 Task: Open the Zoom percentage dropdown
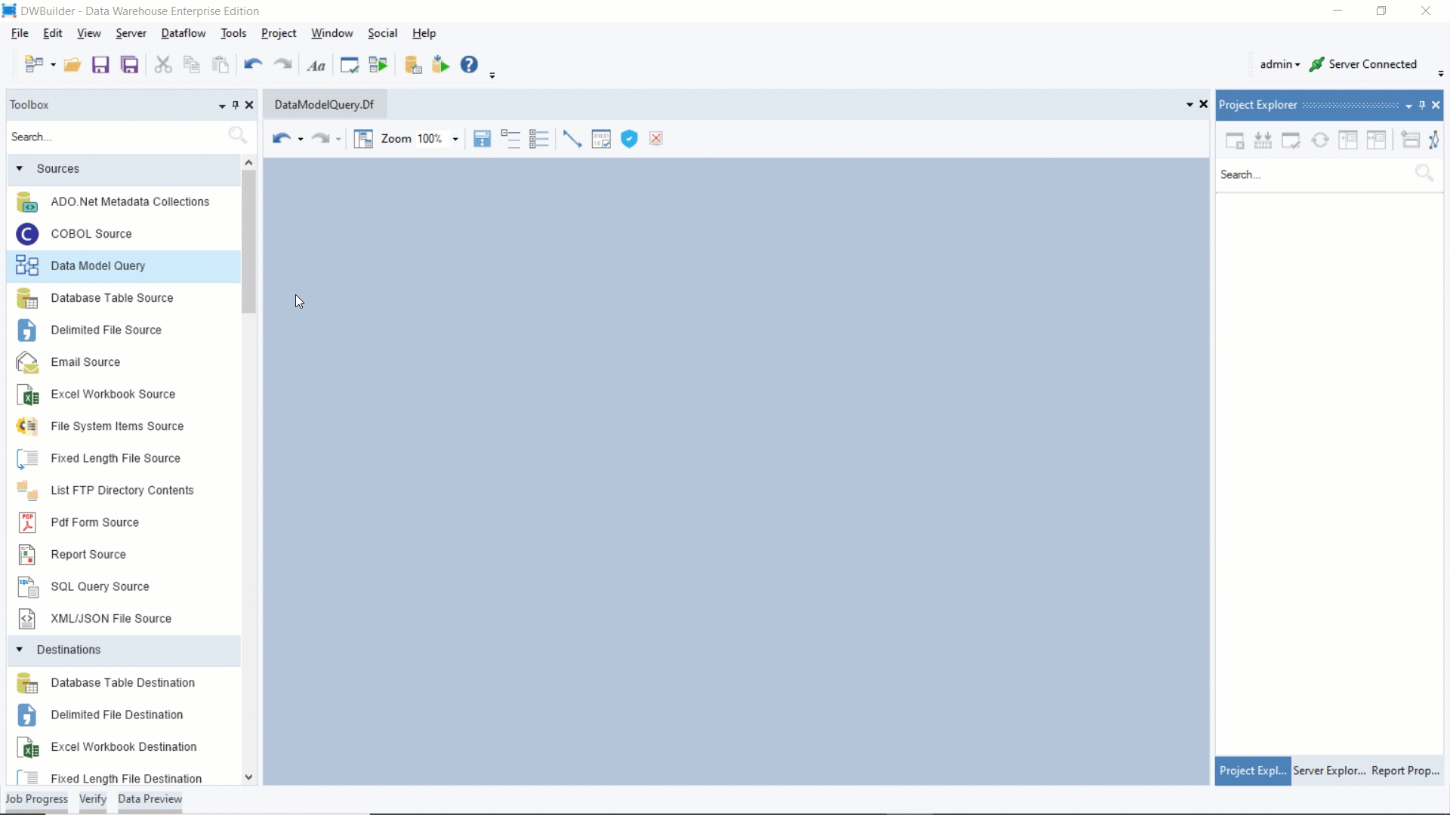pyautogui.click(x=455, y=139)
